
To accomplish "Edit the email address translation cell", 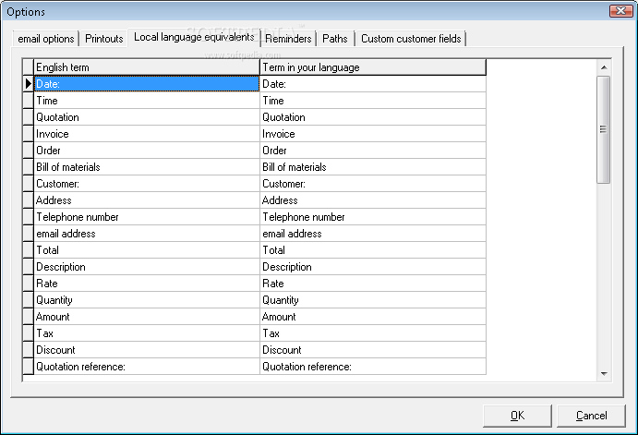I will [373, 234].
